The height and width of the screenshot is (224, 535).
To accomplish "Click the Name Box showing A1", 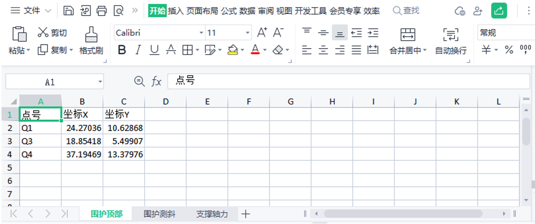I will pos(50,82).
